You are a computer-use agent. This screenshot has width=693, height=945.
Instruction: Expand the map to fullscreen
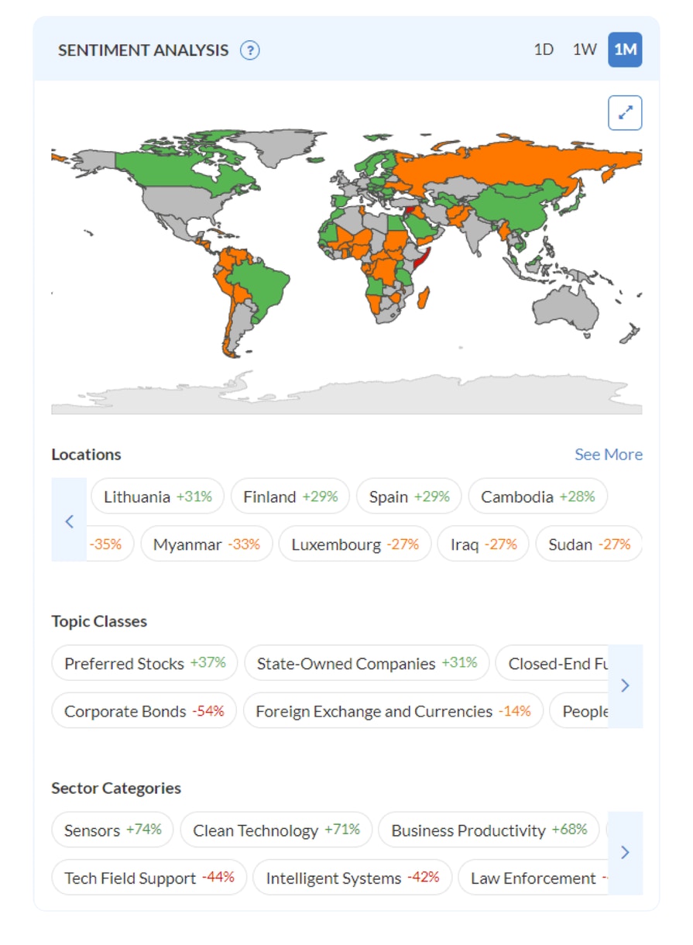pos(625,113)
